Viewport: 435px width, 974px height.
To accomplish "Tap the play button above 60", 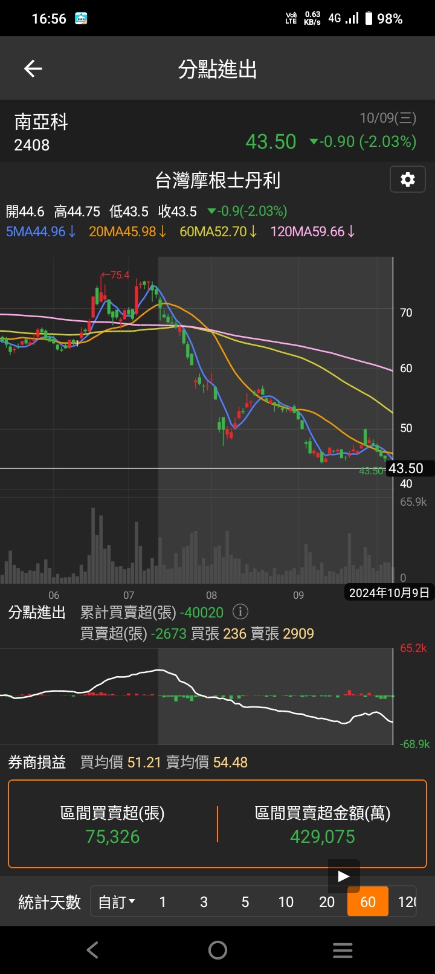I will click(x=344, y=876).
